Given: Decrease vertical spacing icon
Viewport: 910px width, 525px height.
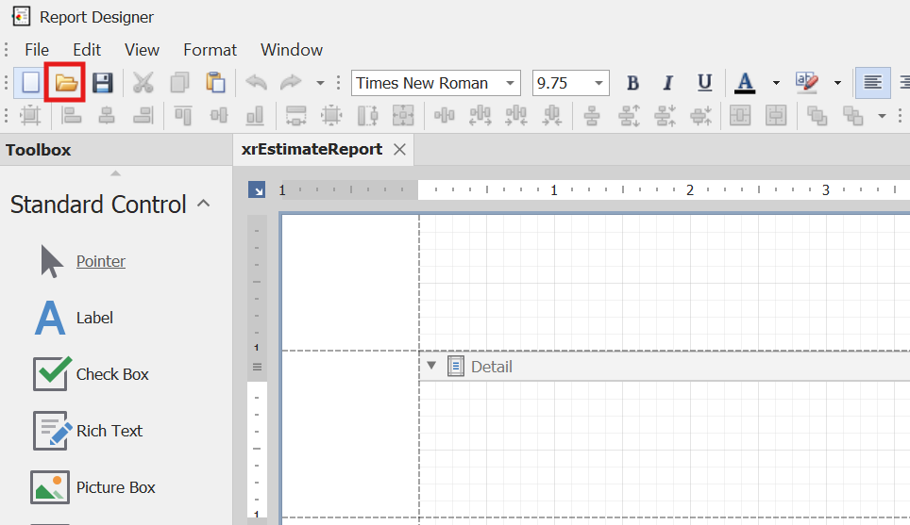Looking at the screenshot, I should coord(665,115).
